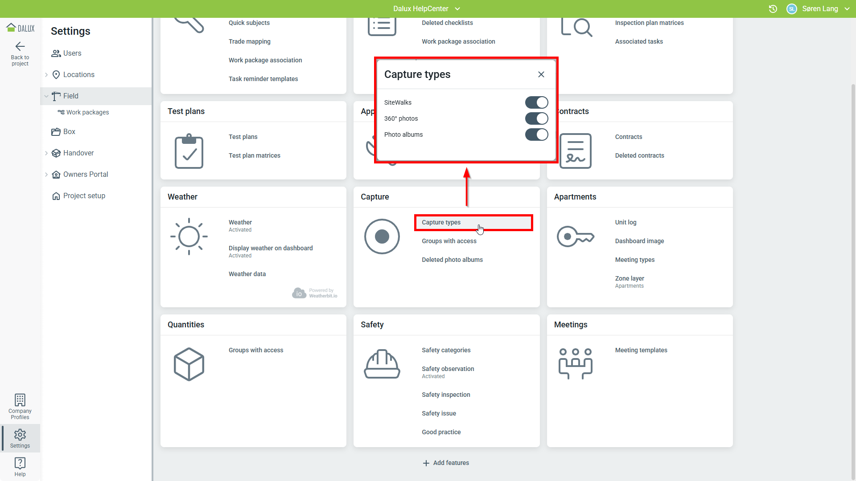Open Unit log link
This screenshot has height=481, width=856.
[x=626, y=222]
